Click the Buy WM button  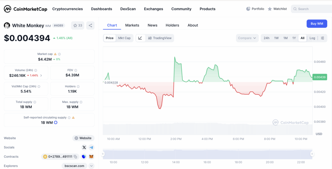317,24
